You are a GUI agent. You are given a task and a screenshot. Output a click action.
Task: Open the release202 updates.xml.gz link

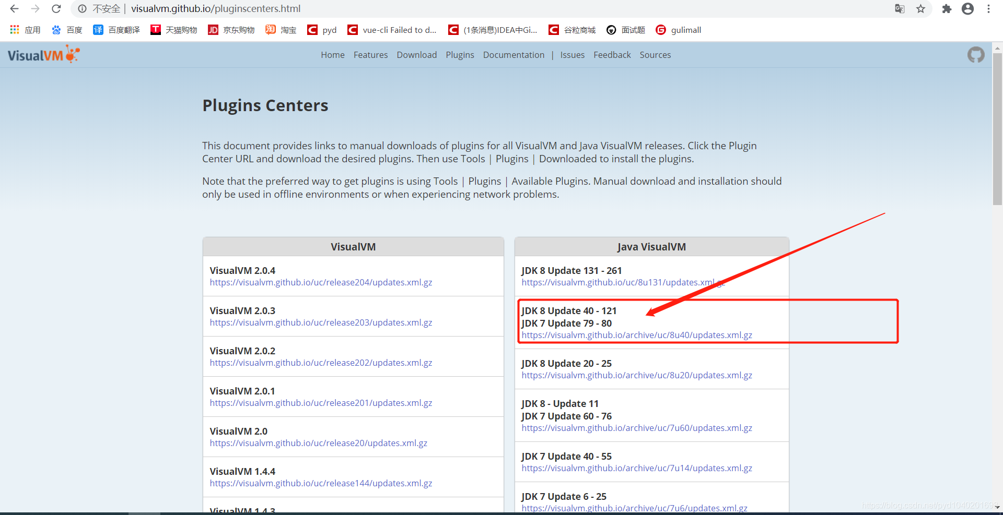(321, 363)
